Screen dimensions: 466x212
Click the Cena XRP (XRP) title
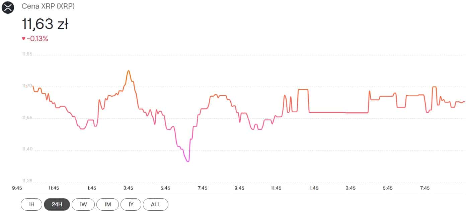click(x=48, y=6)
